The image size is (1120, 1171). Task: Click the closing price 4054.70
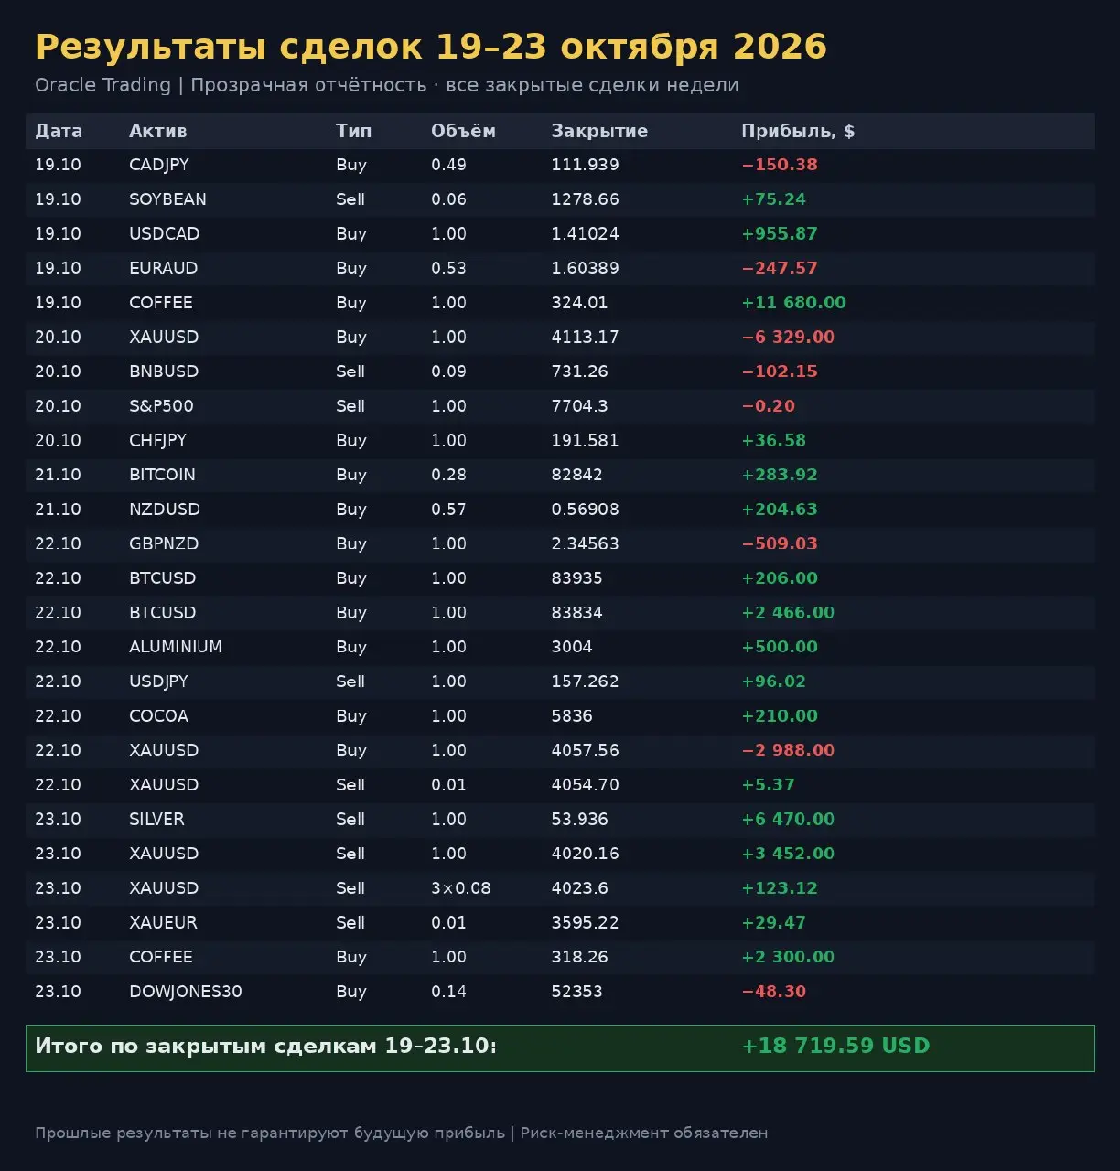[585, 785]
